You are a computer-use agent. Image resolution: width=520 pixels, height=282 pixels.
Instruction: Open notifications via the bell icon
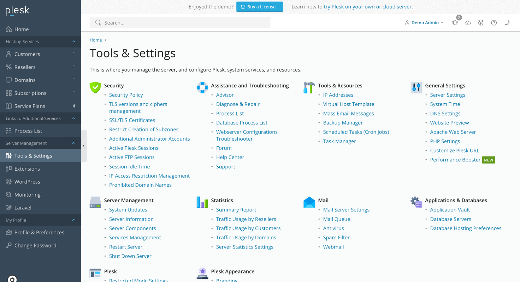pos(455,22)
